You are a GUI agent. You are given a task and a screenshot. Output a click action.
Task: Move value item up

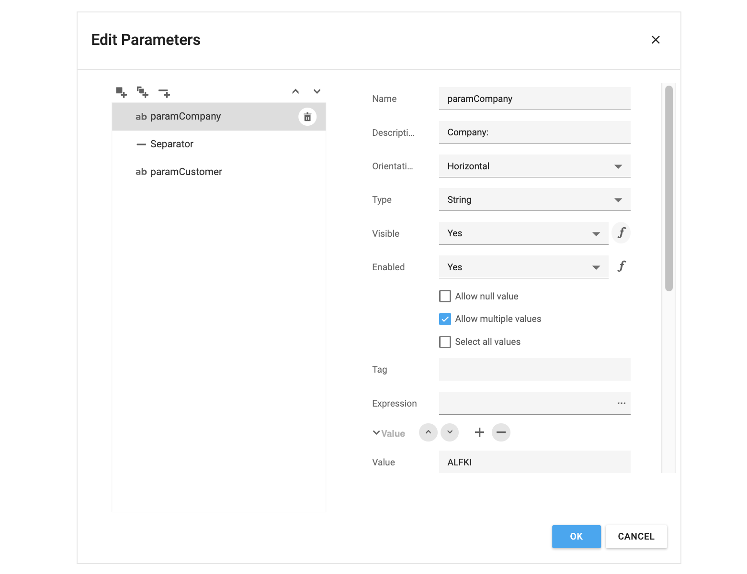click(x=428, y=432)
